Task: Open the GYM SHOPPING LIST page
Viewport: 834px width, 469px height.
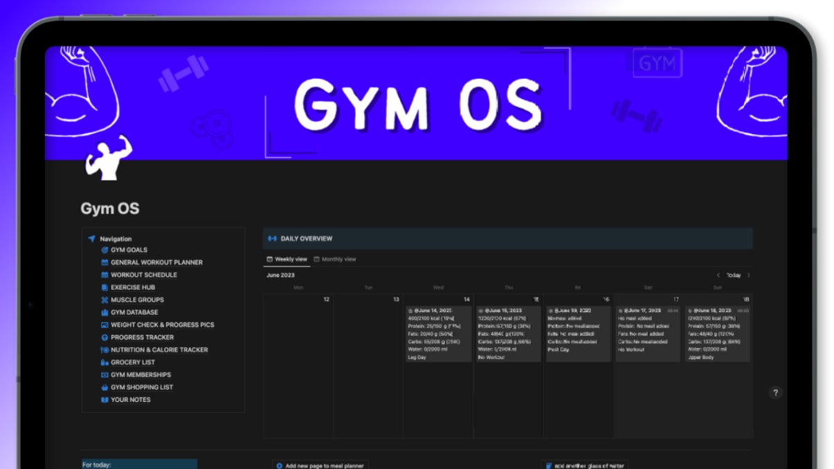Action: click(x=142, y=387)
